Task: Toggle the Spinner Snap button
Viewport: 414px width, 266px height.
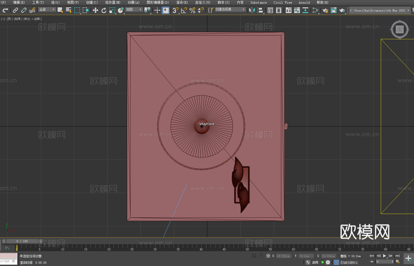Action: pyautogui.click(x=201, y=10)
